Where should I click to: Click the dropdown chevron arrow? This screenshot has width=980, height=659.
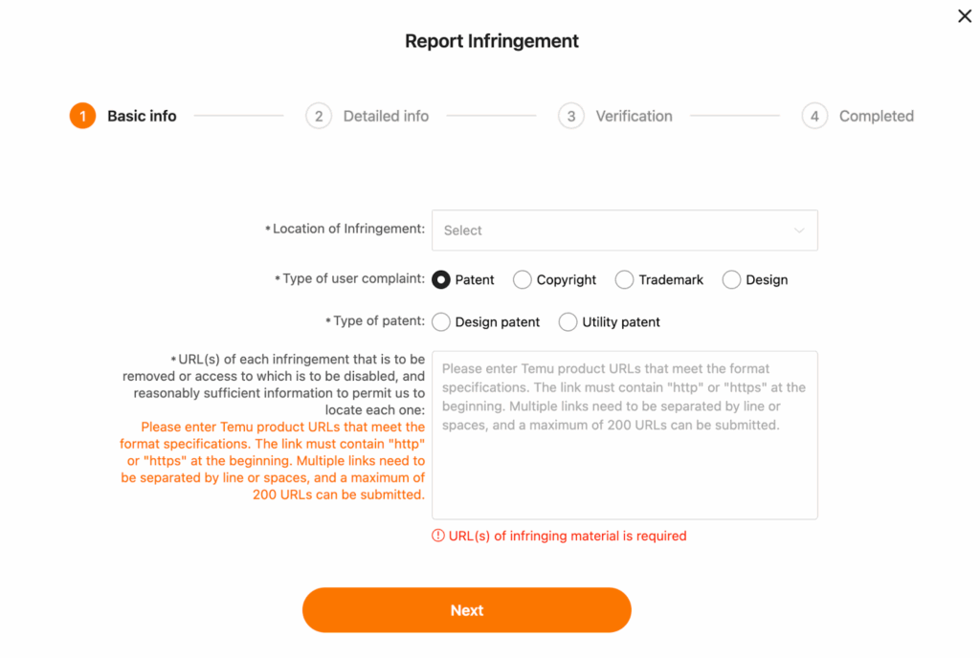tap(799, 231)
